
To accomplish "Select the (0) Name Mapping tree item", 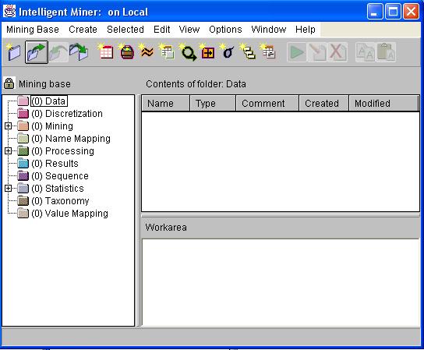I will point(71,139).
